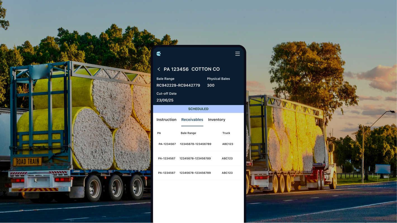This screenshot has height=223, width=397.
Task: Go back using the left chevron
Action: click(159, 69)
